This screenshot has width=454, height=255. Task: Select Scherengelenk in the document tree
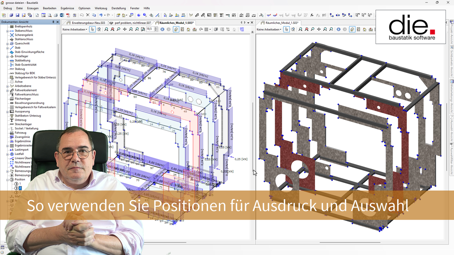(24, 35)
